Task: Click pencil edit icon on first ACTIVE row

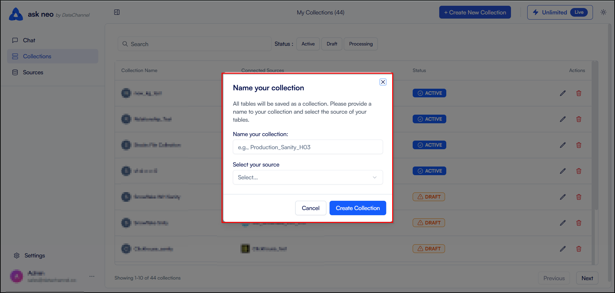Action: (563, 93)
